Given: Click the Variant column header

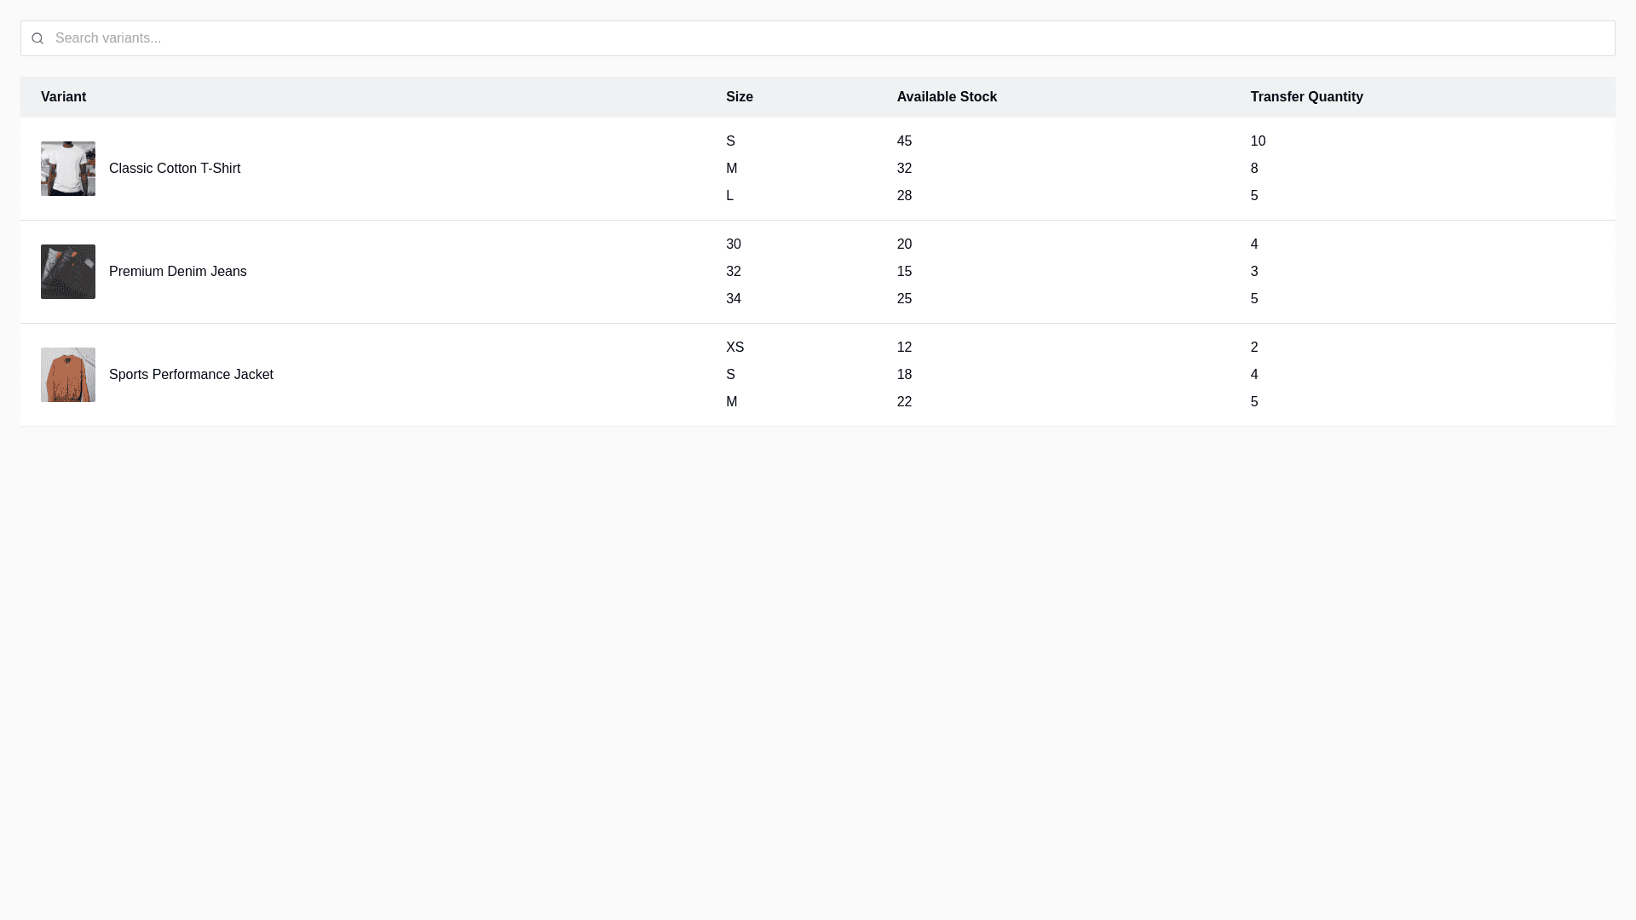Looking at the screenshot, I should pyautogui.click(x=63, y=97).
